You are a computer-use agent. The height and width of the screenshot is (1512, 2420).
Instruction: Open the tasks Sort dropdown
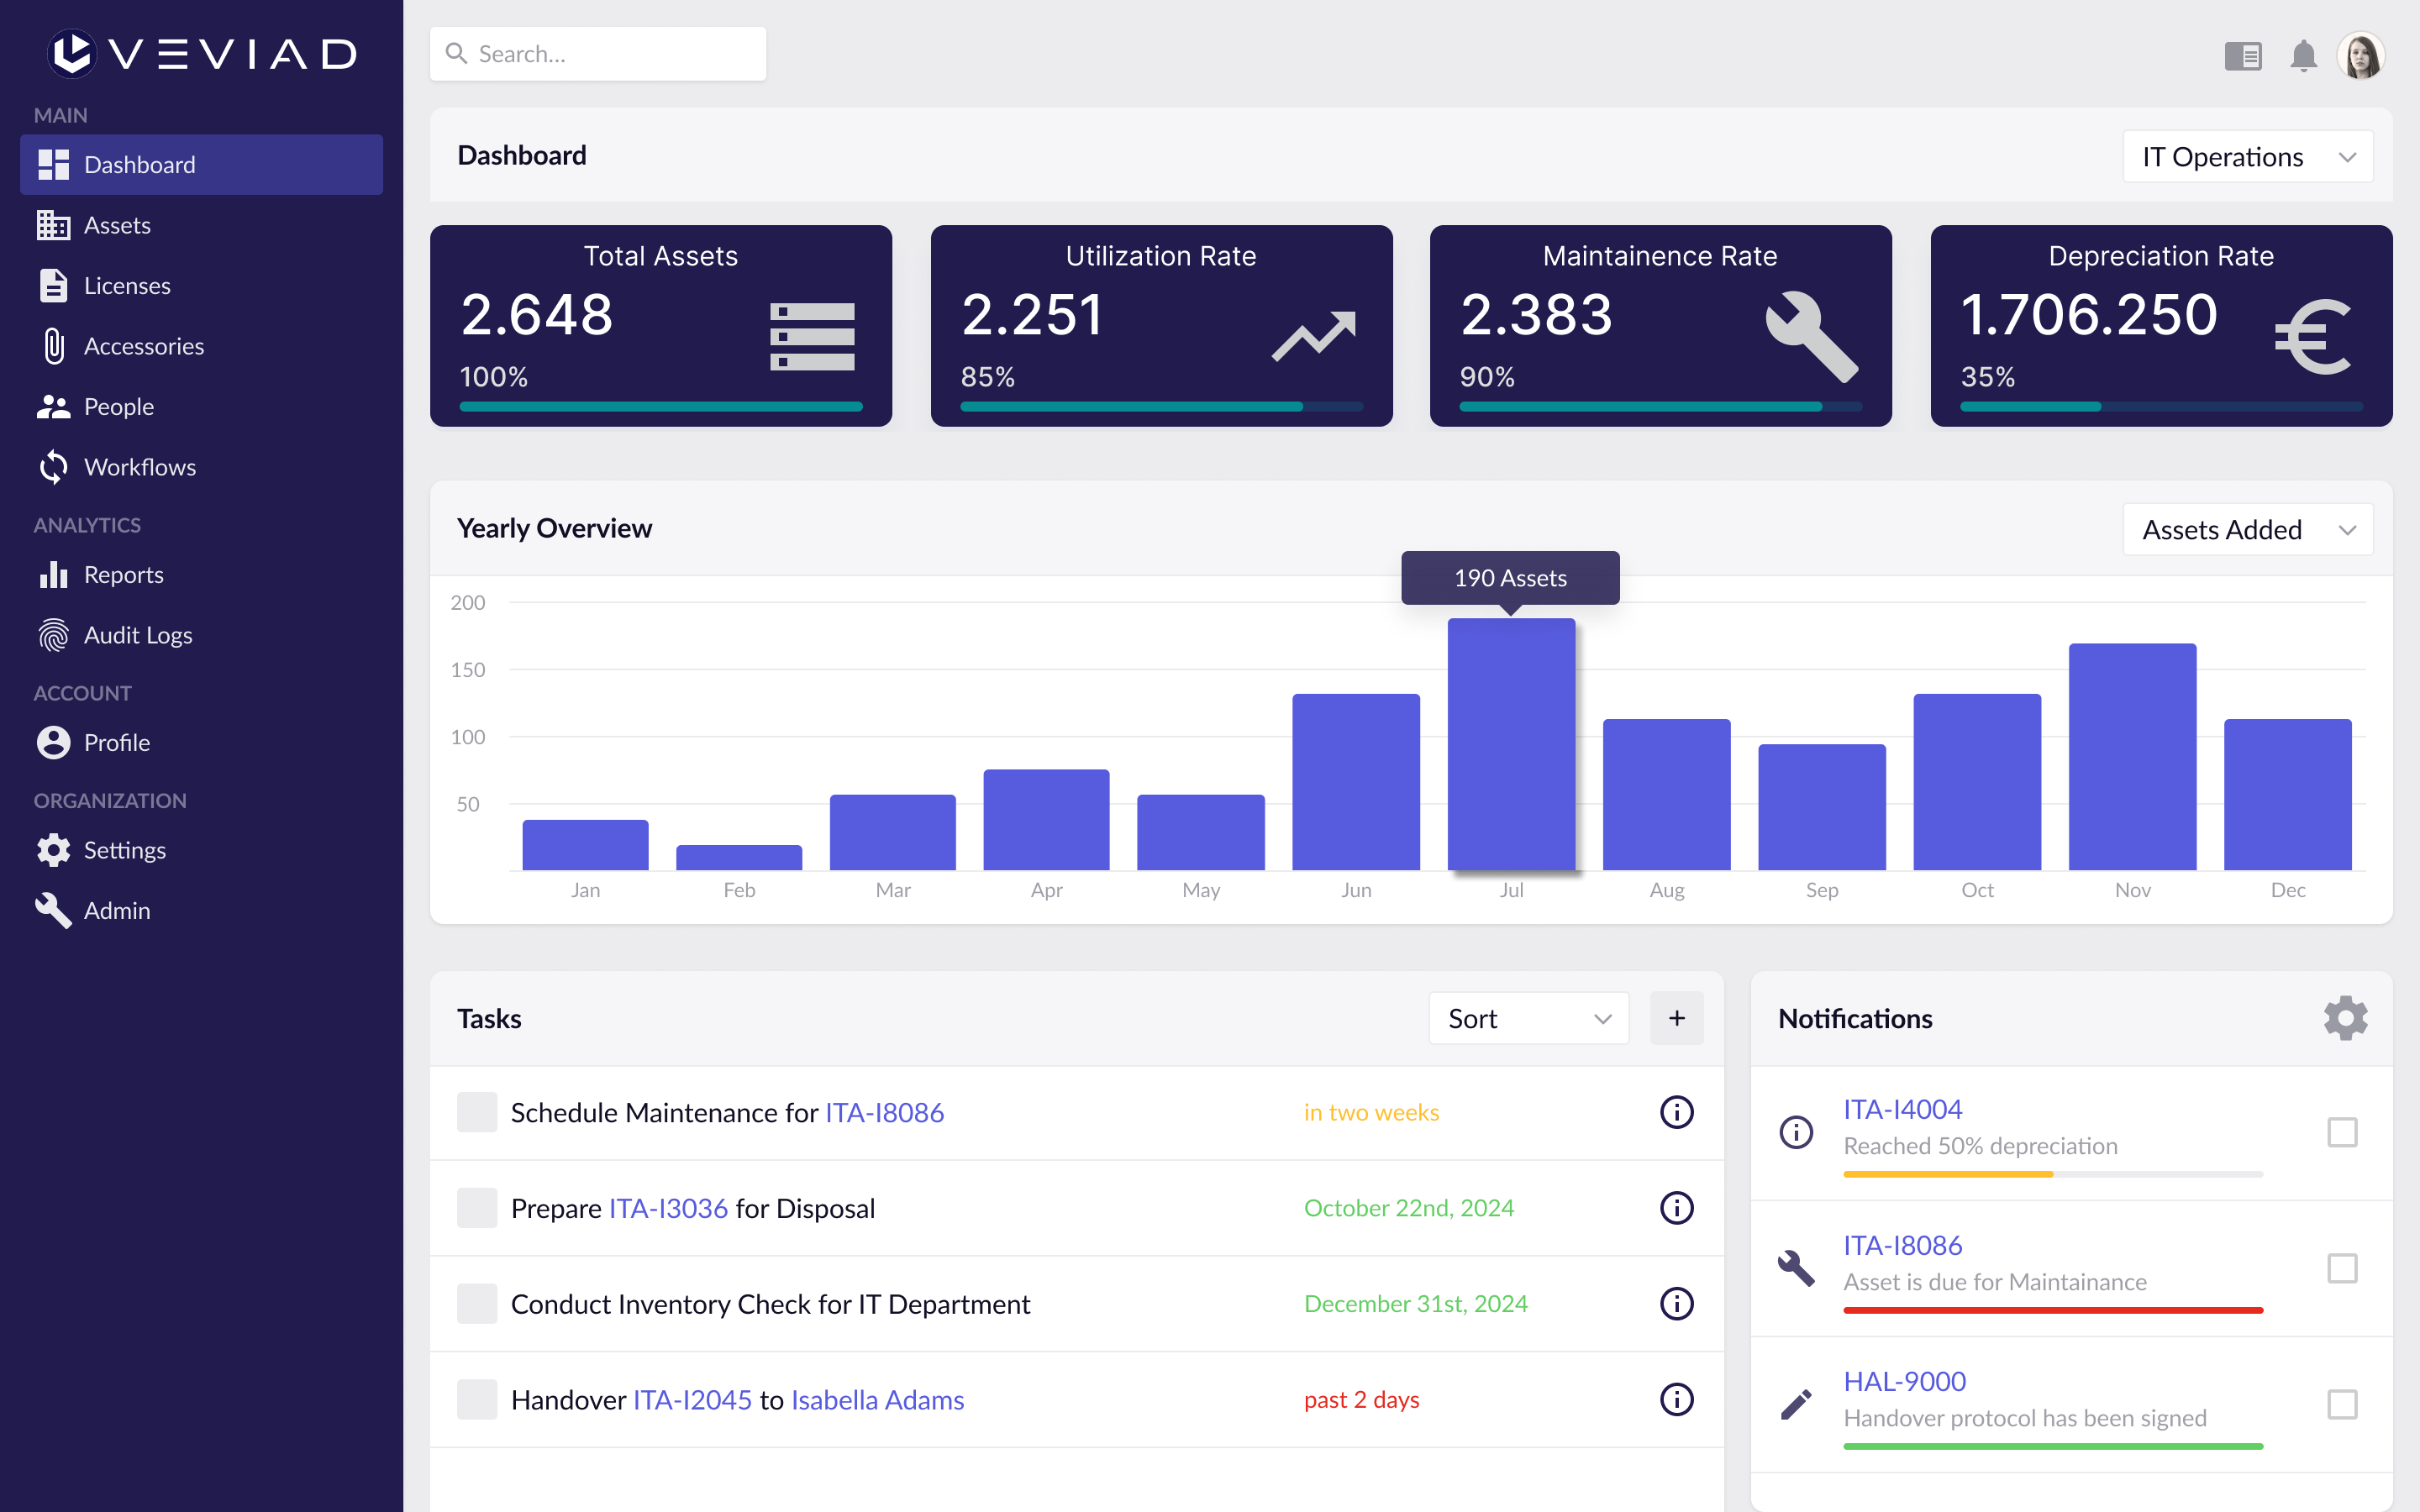1528,1018
